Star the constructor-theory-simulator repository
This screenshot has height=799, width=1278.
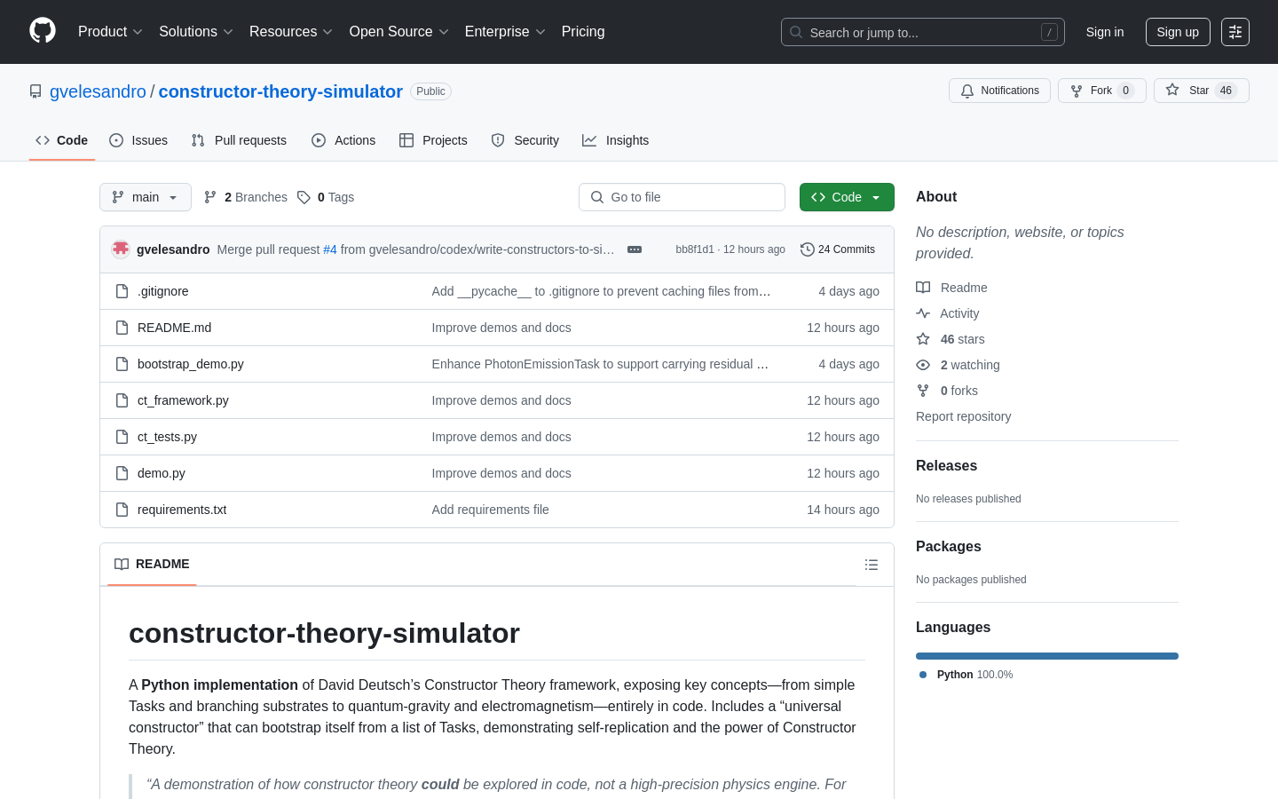[1201, 91]
